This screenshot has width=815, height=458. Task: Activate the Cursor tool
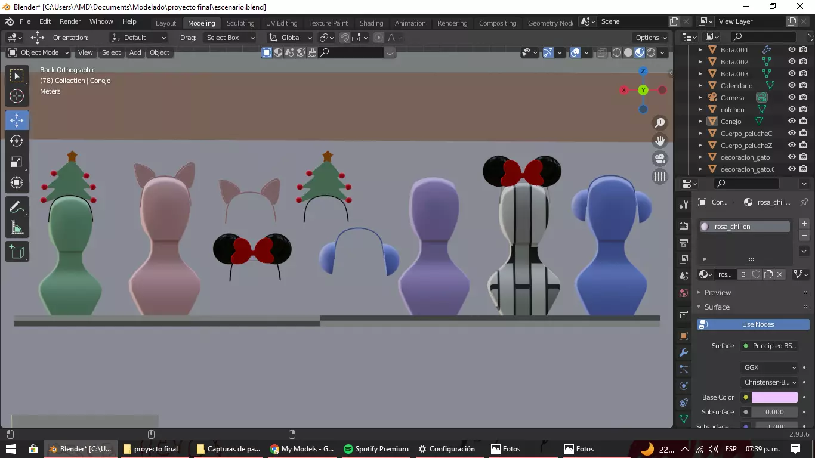17,96
